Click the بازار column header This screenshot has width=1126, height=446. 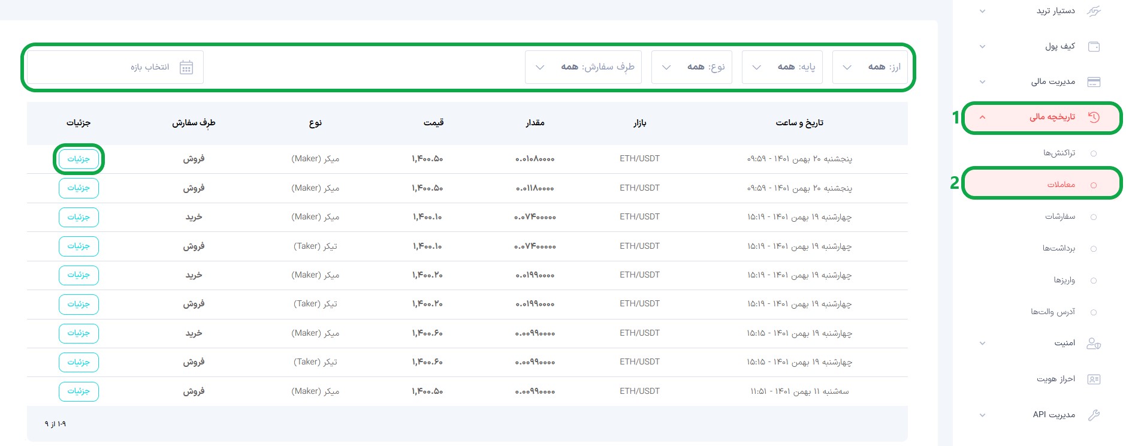[x=640, y=123]
